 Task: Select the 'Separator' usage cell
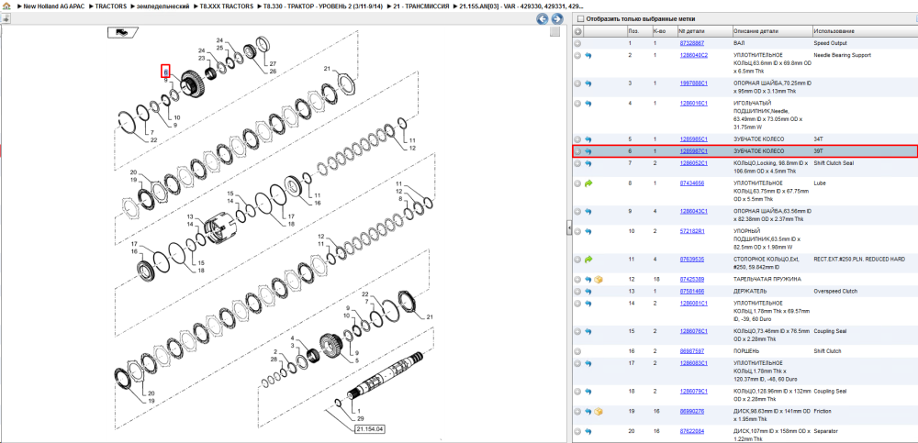[x=825, y=431]
